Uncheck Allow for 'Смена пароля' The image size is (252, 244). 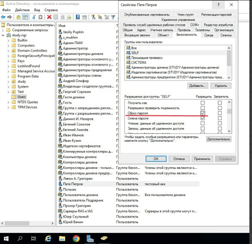click(x=202, y=118)
